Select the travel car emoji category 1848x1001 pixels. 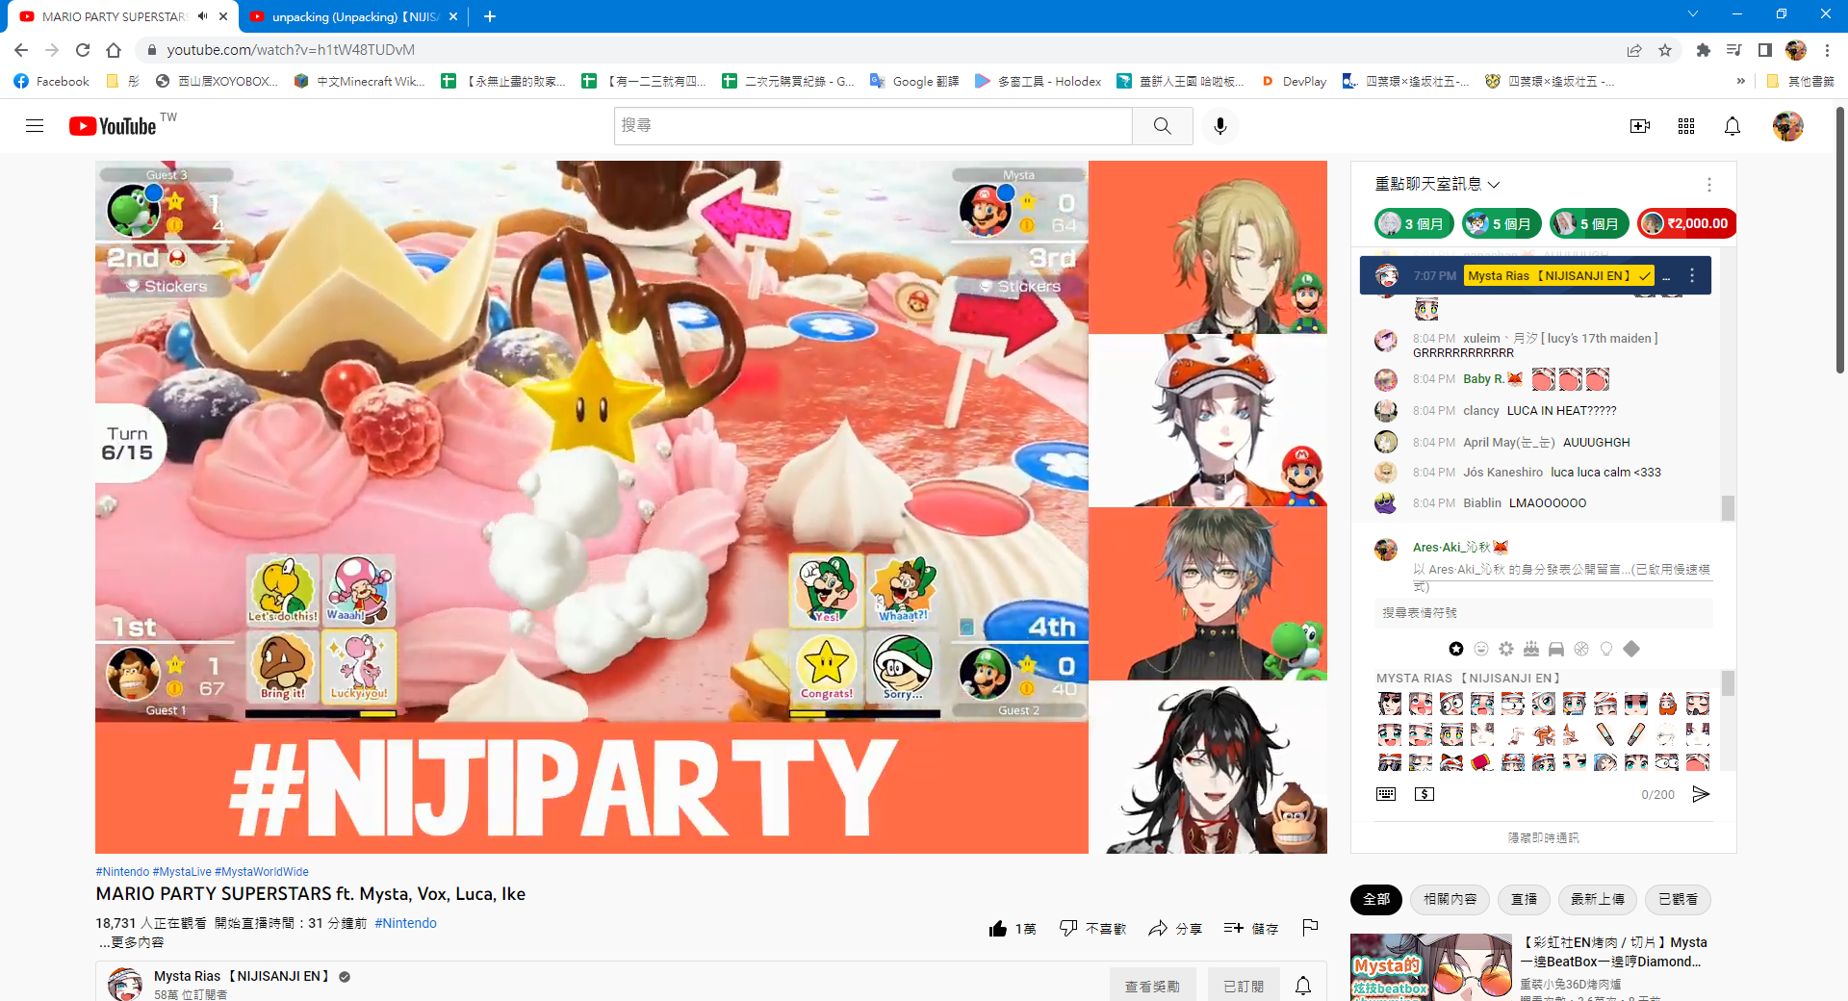pyautogui.click(x=1556, y=649)
